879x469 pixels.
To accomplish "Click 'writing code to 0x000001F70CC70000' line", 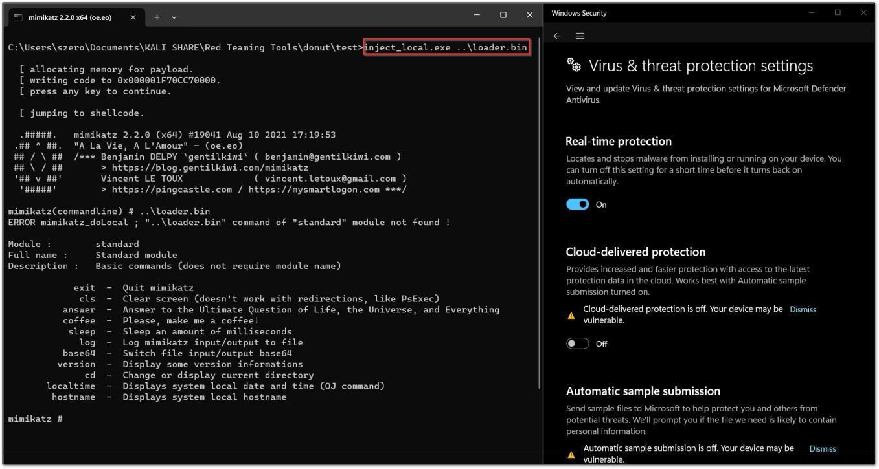I will [120, 80].
